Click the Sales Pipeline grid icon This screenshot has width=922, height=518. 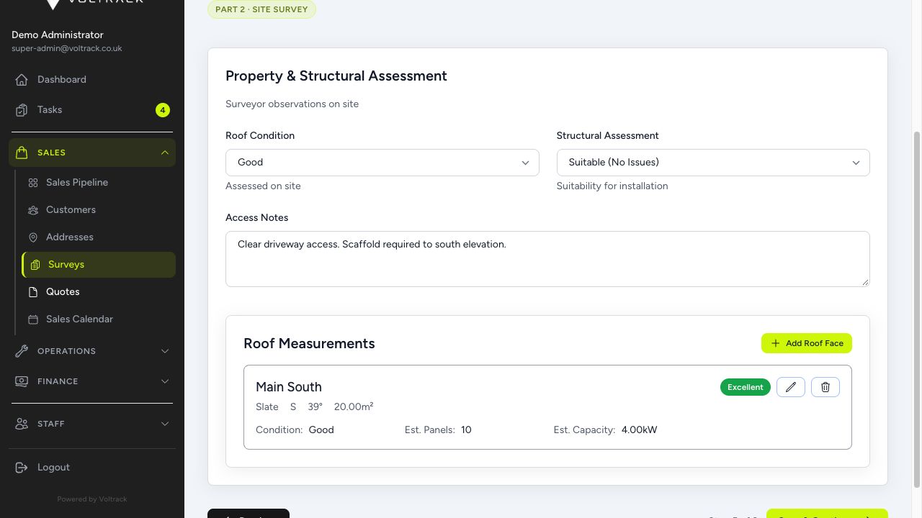point(33,183)
